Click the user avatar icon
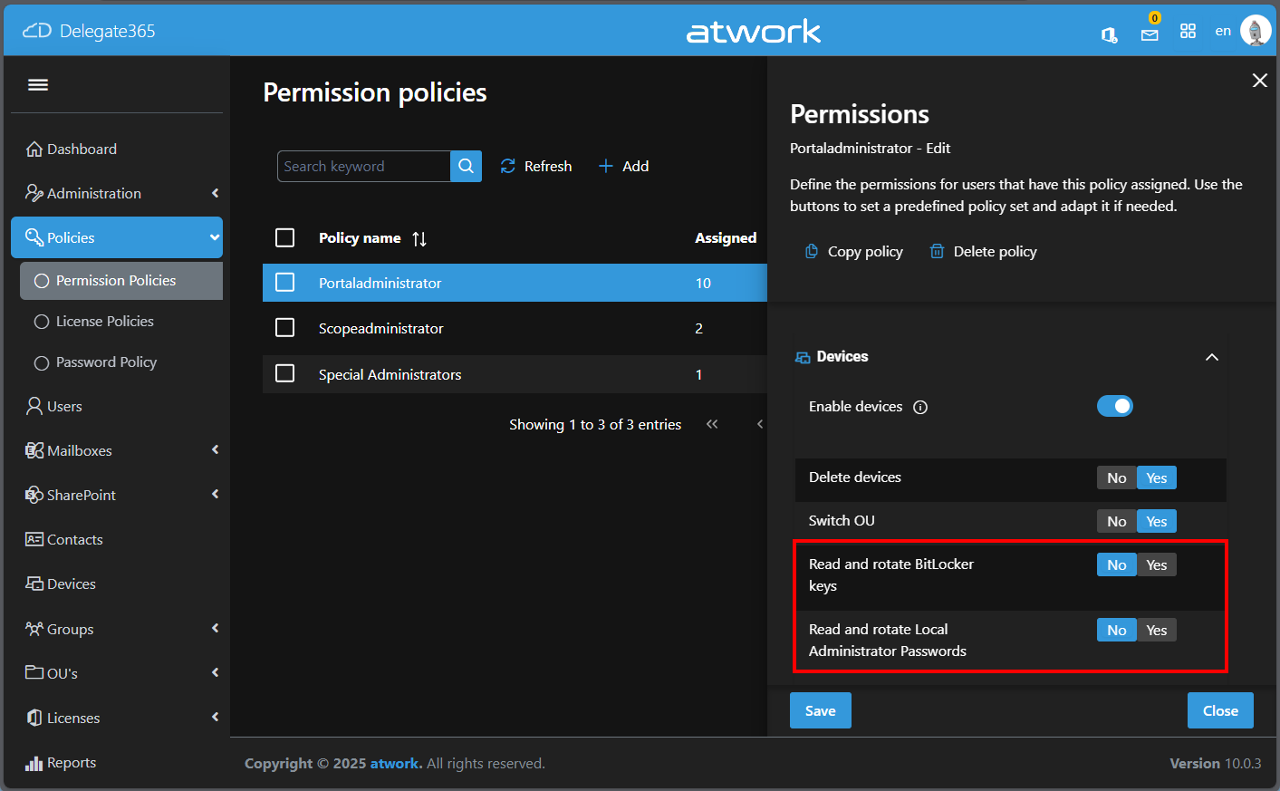 click(1255, 31)
